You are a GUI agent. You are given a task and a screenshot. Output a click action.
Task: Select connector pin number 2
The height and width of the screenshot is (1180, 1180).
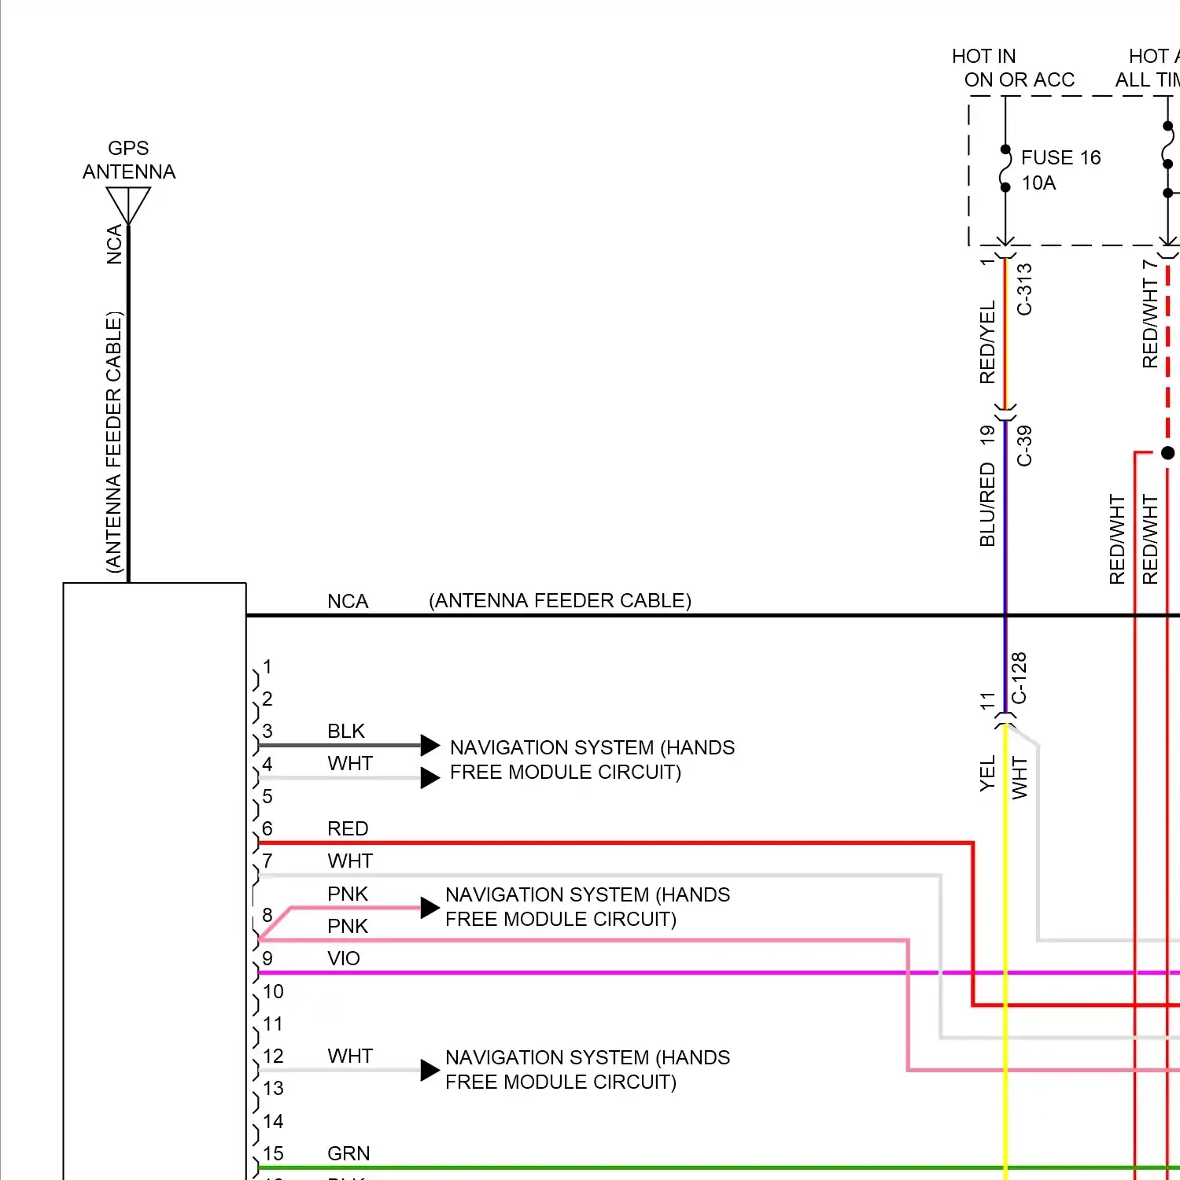click(267, 699)
